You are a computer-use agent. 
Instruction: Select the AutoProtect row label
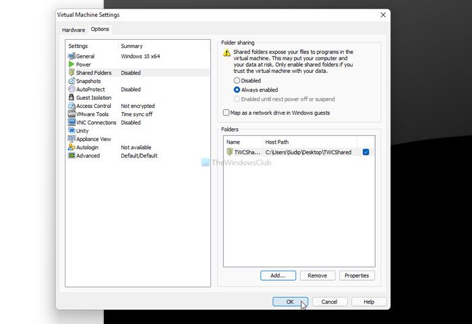coord(90,89)
